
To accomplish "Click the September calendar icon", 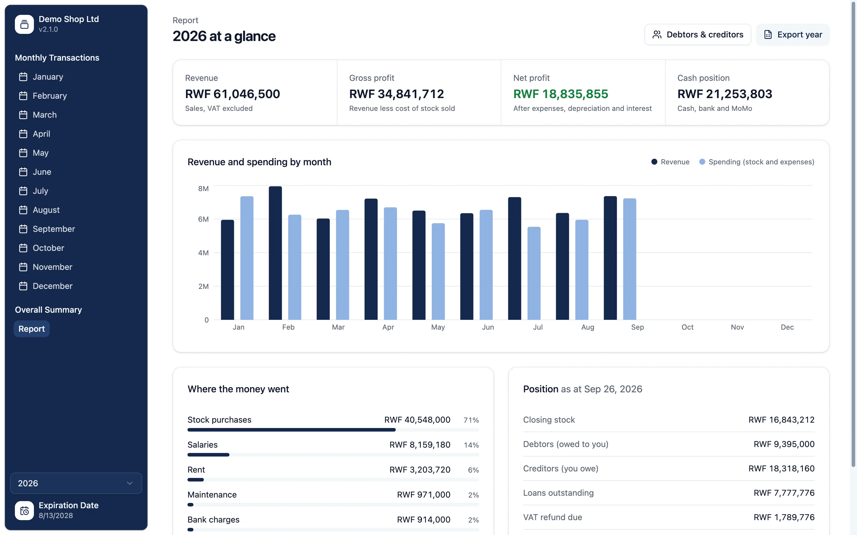I will click(23, 229).
